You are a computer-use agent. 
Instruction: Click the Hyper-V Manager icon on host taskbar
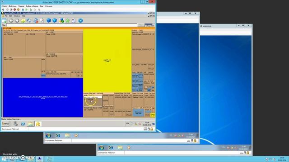coord(39,159)
